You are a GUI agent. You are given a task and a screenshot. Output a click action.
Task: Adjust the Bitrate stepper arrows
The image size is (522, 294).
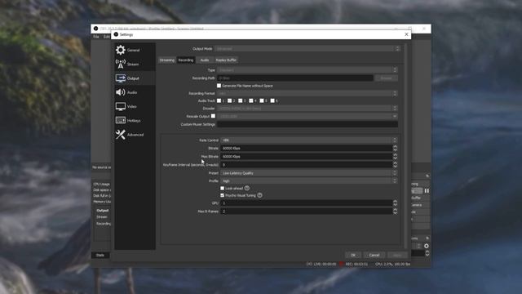pyautogui.click(x=395, y=149)
